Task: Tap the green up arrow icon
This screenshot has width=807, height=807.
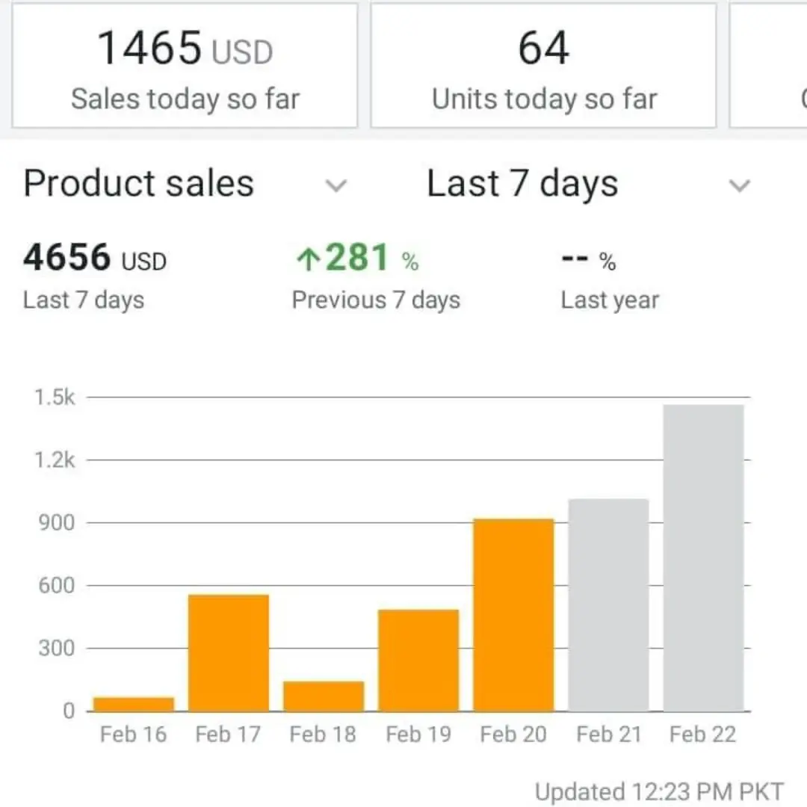Action: pos(309,259)
